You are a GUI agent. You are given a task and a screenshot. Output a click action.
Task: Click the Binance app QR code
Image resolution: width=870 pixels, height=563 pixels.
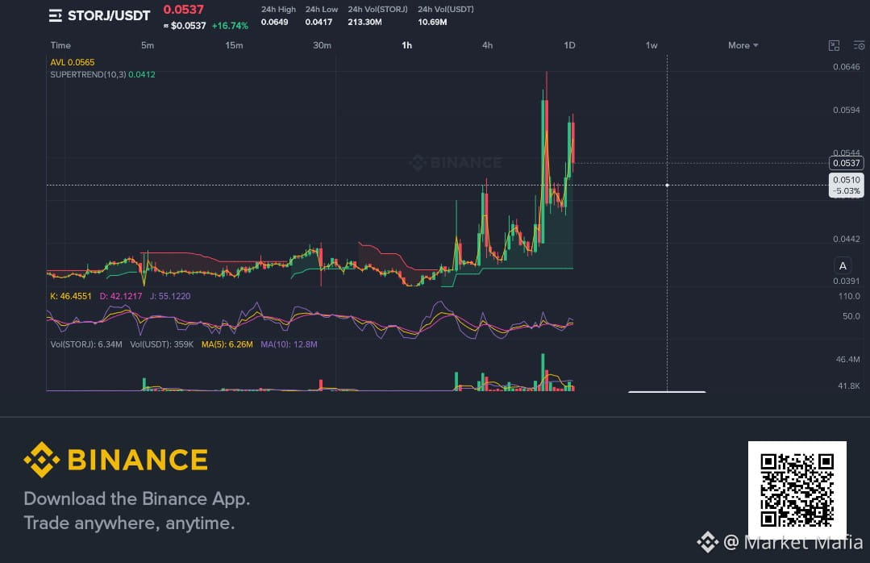click(x=797, y=490)
